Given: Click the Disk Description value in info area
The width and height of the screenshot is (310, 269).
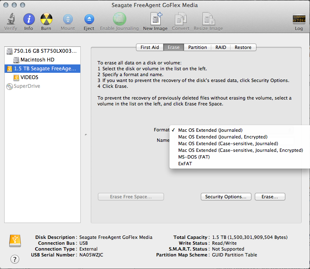Looking at the screenshot, I should 116,237.
